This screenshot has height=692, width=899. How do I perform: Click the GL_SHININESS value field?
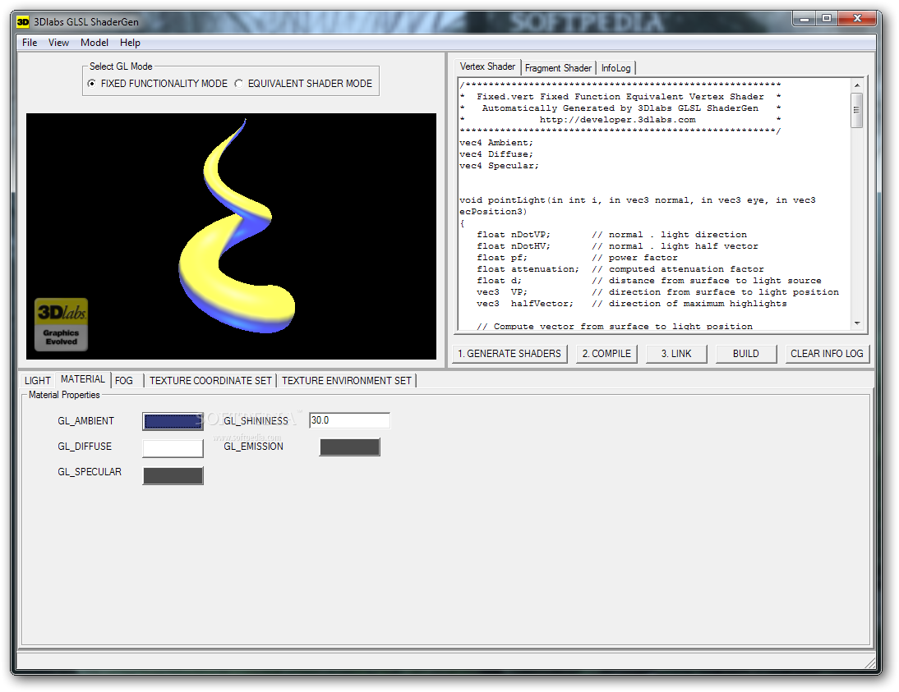[349, 420]
